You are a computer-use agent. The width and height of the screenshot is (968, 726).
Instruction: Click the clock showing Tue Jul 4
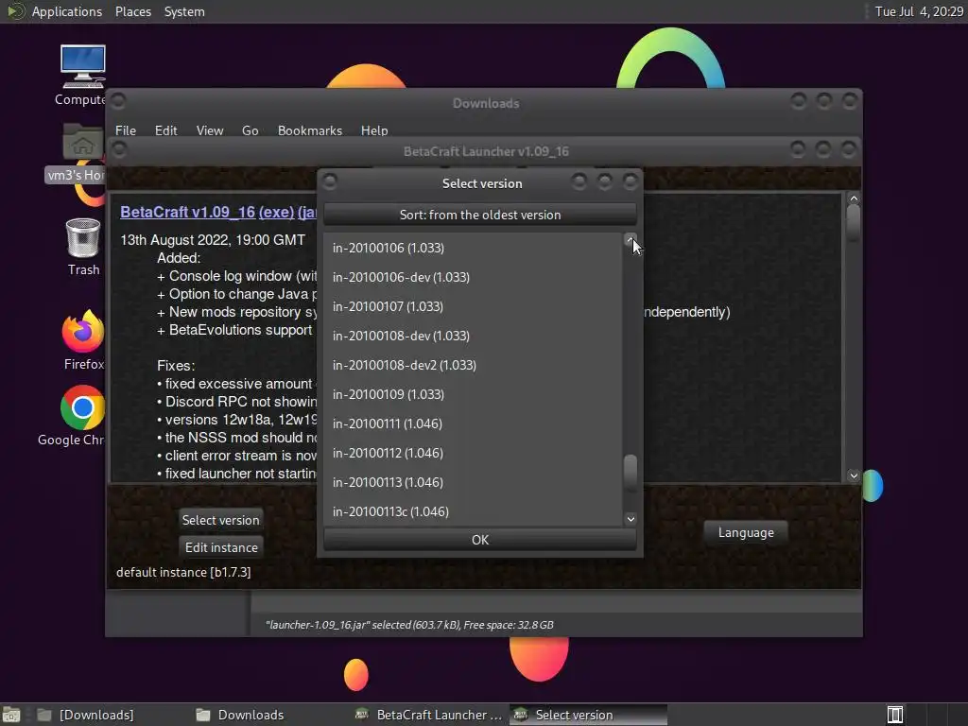pyautogui.click(x=919, y=11)
